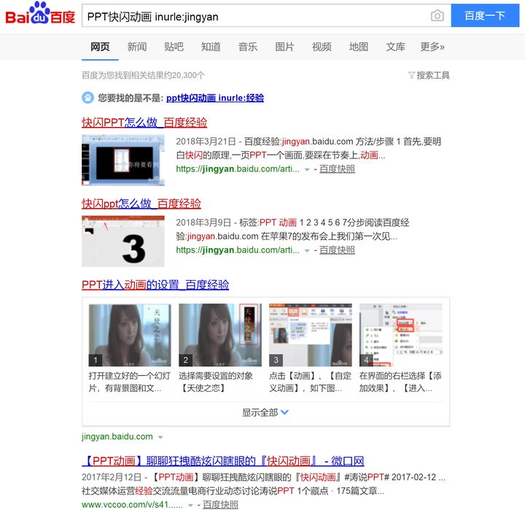The width and height of the screenshot is (525, 510).
Task: Click text 选择需要设置的对象【天使之恋】
Action: coord(216,382)
